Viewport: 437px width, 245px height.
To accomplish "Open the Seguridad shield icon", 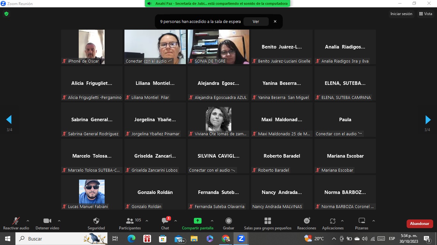I will 96,221.
